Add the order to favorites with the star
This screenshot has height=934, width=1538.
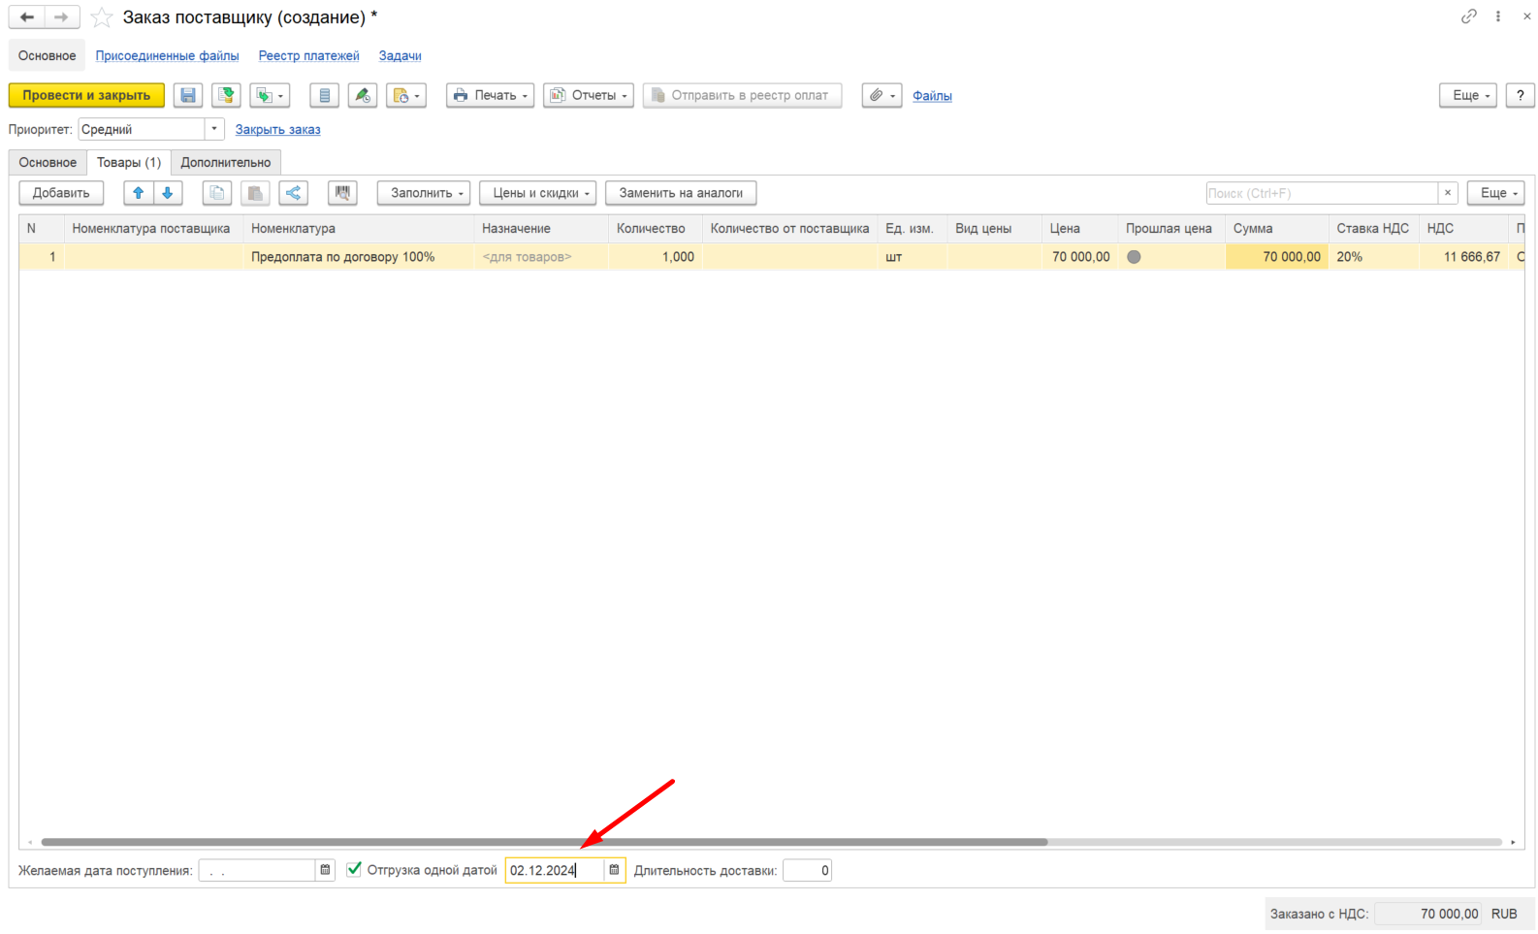[102, 17]
